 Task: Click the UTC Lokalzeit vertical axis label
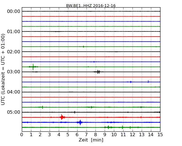click(3, 69)
